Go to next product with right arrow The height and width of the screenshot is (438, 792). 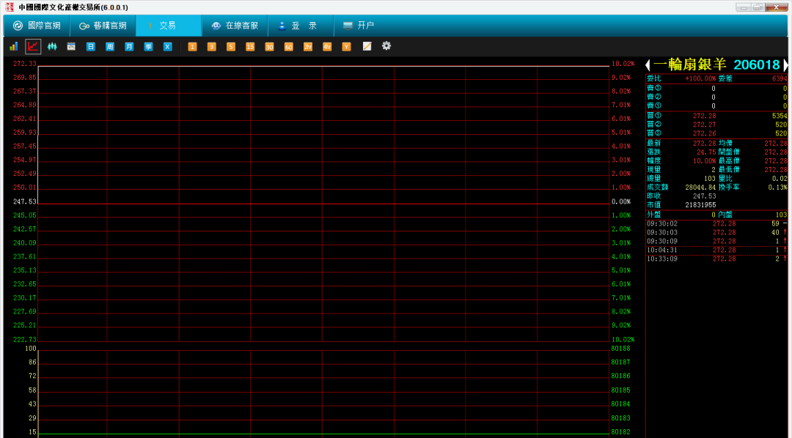pyautogui.click(x=785, y=64)
